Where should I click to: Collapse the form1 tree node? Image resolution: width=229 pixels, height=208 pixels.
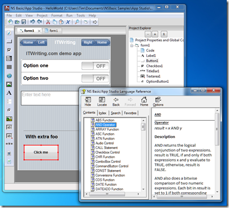132,45
